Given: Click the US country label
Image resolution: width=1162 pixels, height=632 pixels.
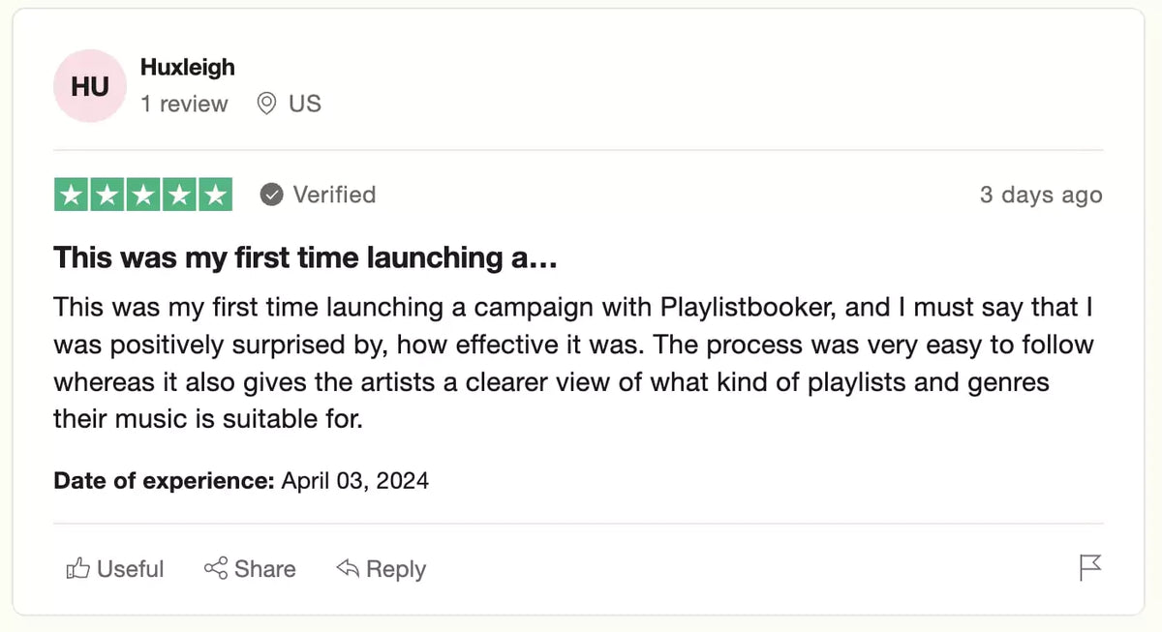Looking at the screenshot, I should [x=305, y=104].
